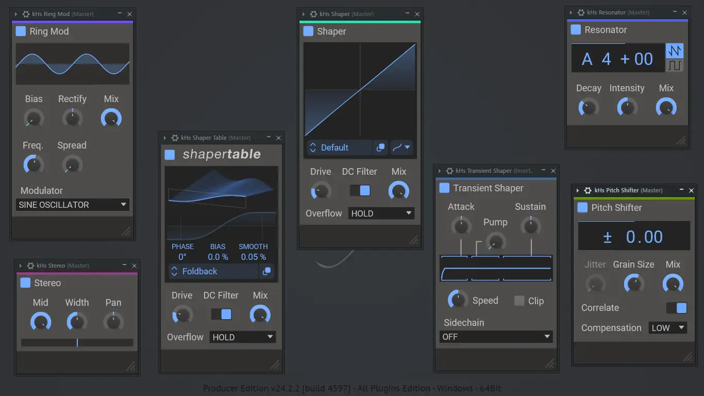Click the Transient Shaper Pump knob
The width and height of the screenshot is (704, 396).
pos(496,241)
